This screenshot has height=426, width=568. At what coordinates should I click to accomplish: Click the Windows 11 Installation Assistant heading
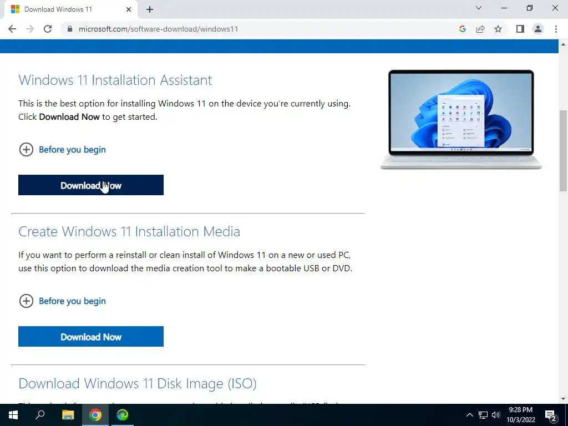115,80
